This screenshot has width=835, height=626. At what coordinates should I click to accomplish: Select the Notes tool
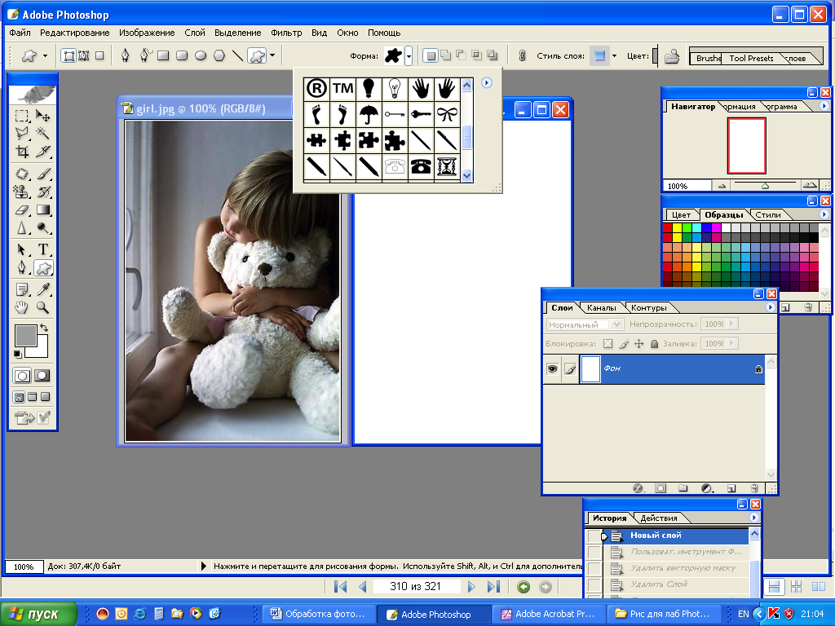click(22, 289)
